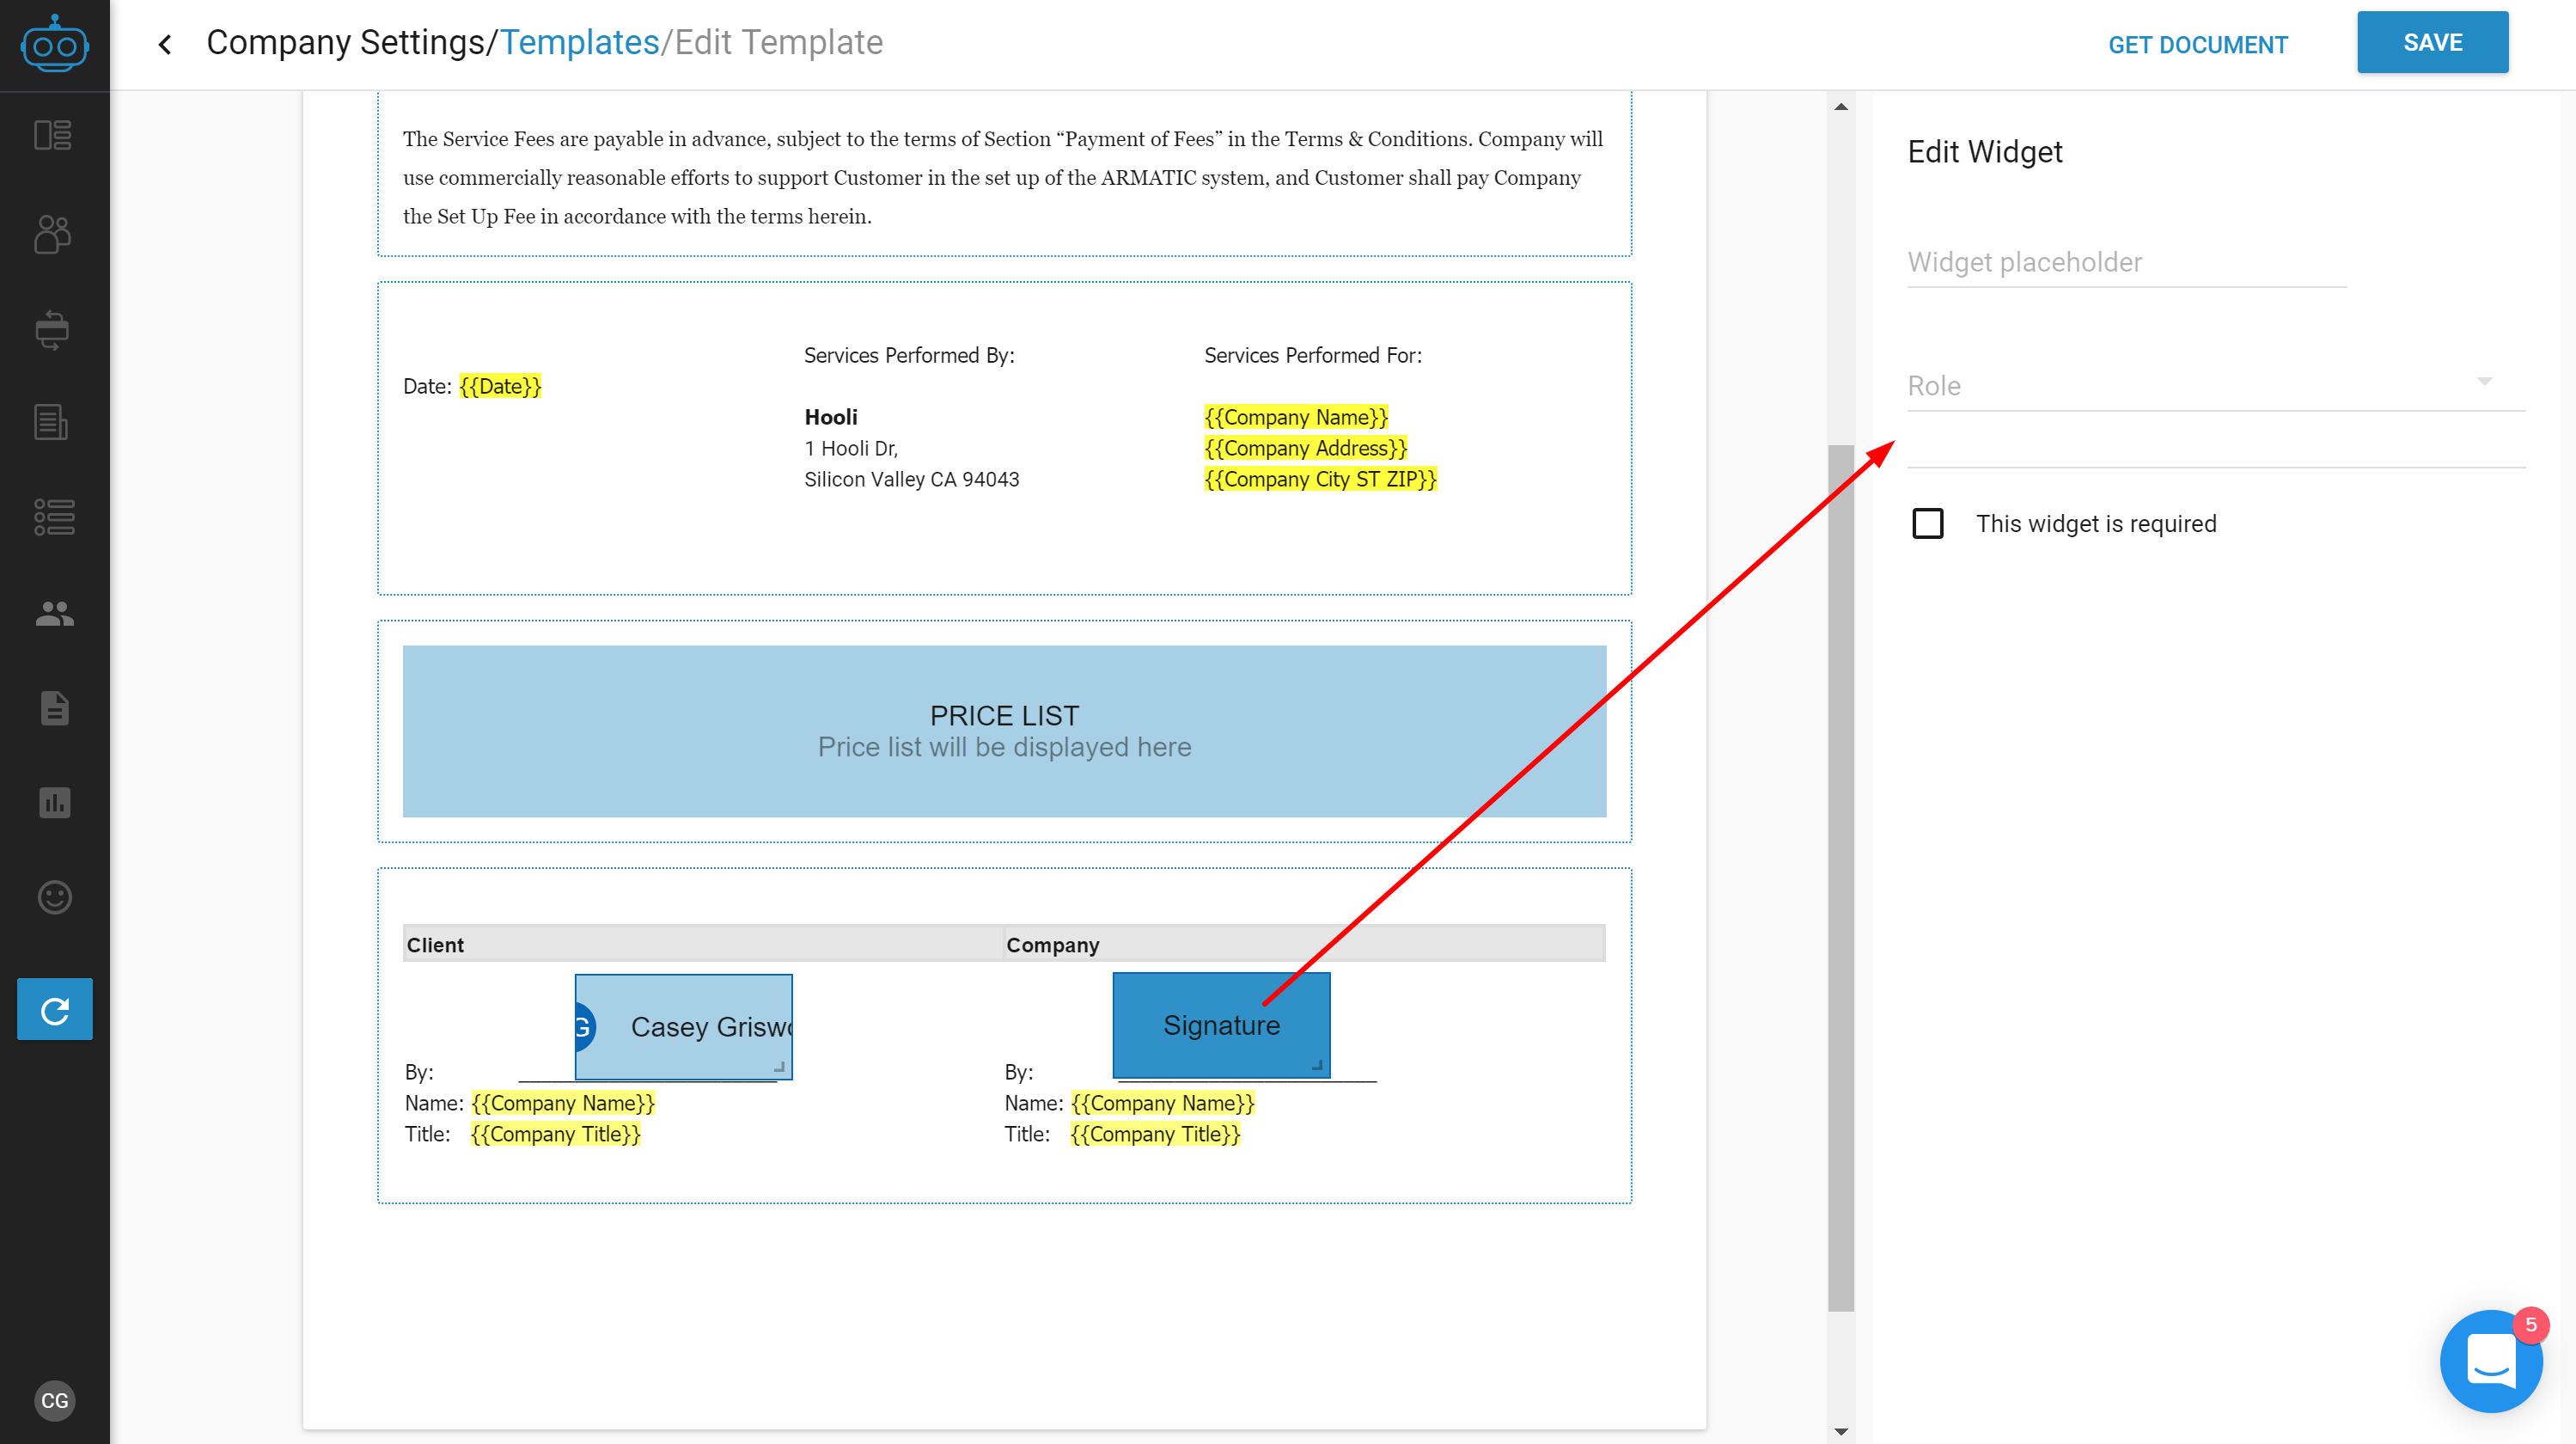2576x1444 pixels.
Task: Click the resize handle on Signature widget
Action: [1317, 1065]
